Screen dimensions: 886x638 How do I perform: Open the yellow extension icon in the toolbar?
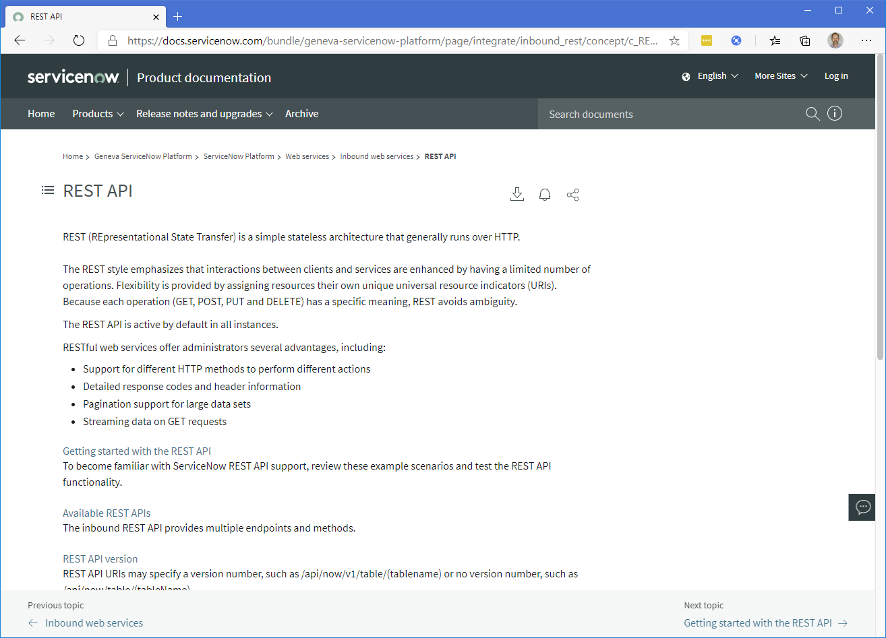pyautogui.click(x=707, y=40)
